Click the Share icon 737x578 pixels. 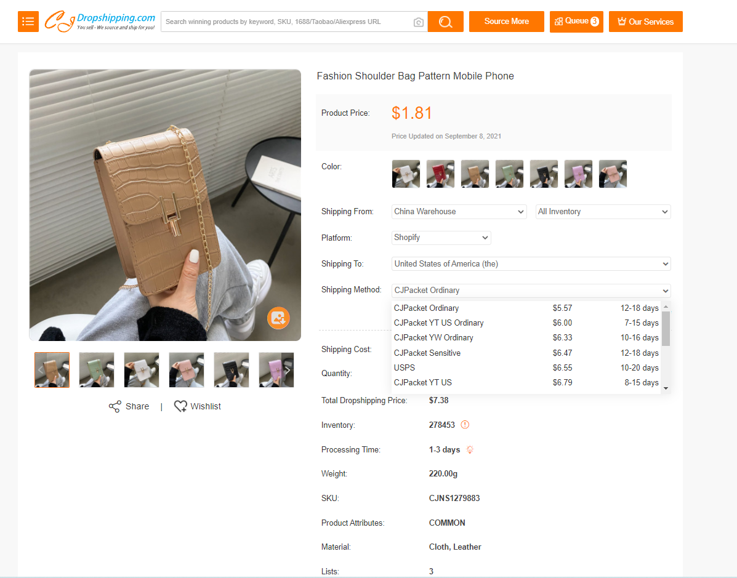click(x=115, y=406)
